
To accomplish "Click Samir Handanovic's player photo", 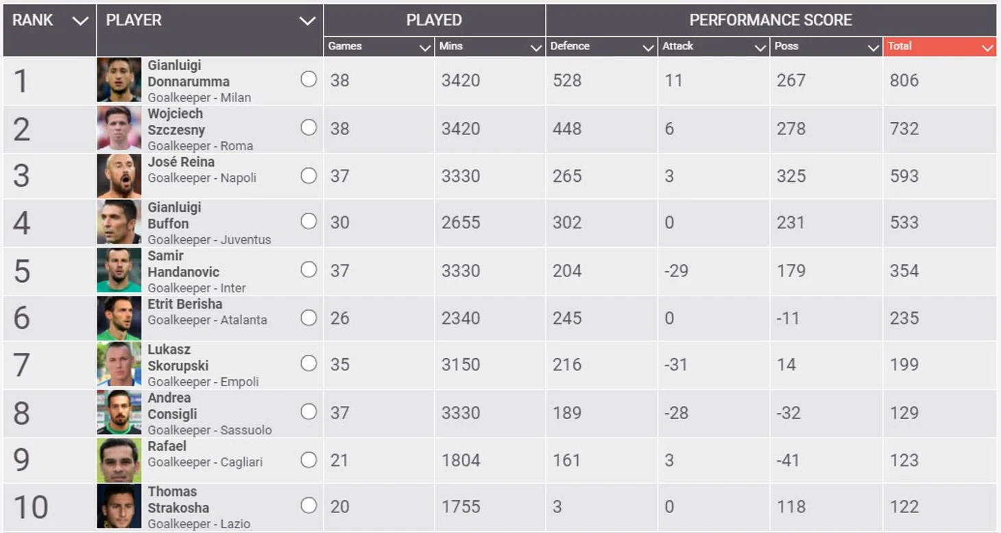I will tap(119, 270).
